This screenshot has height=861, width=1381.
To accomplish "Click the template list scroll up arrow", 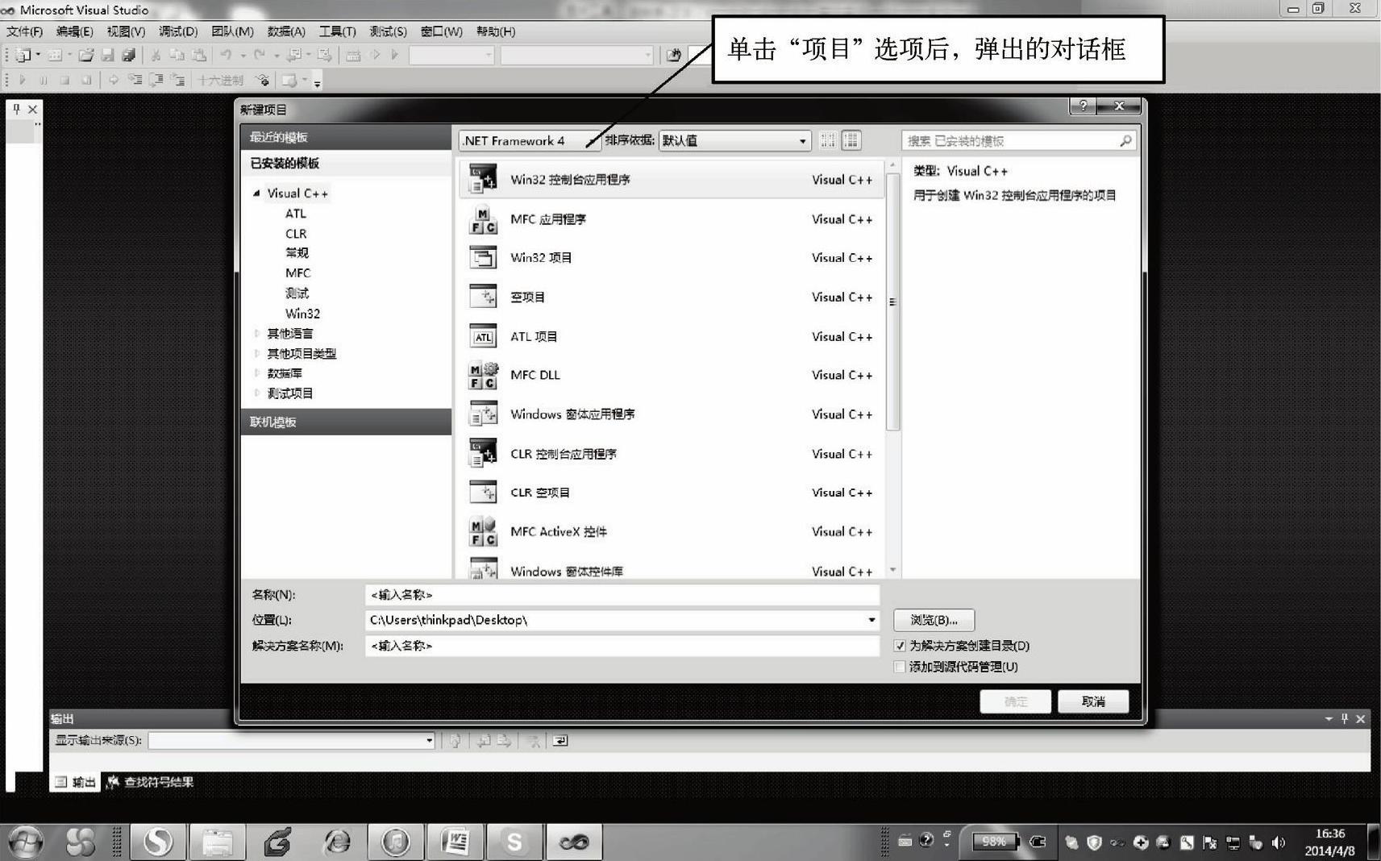I will point(892,165).
